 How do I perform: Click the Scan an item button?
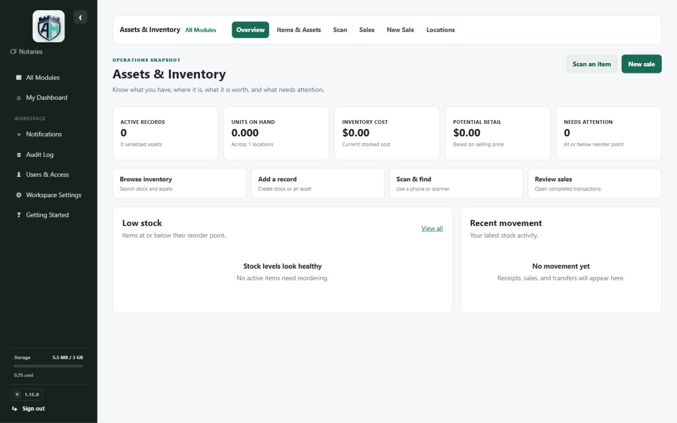592,64
